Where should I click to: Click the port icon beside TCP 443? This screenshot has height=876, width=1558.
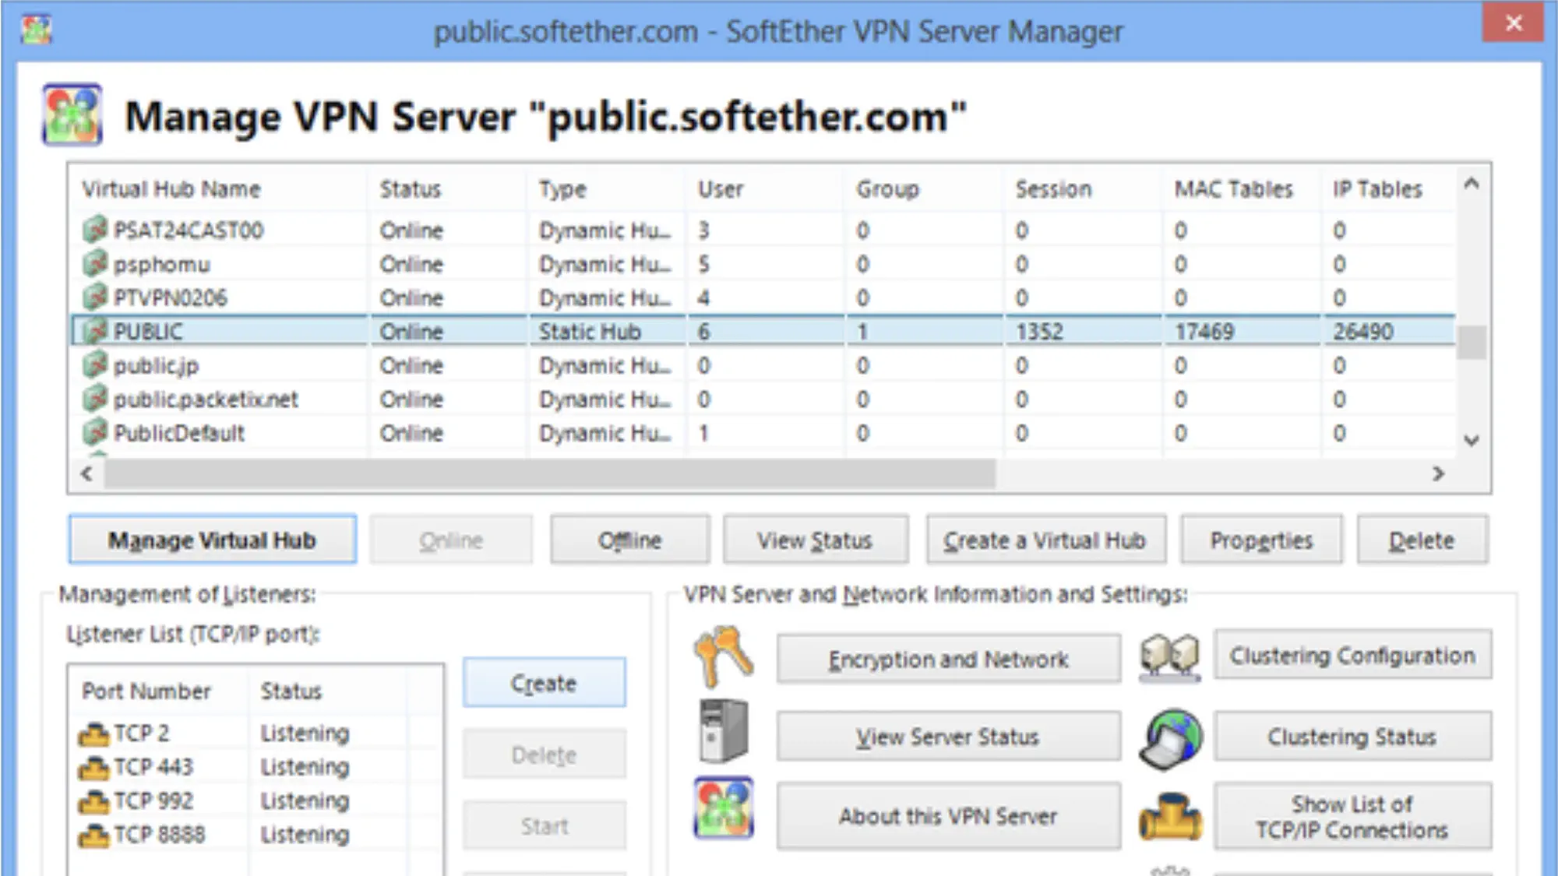pos(93,766)
